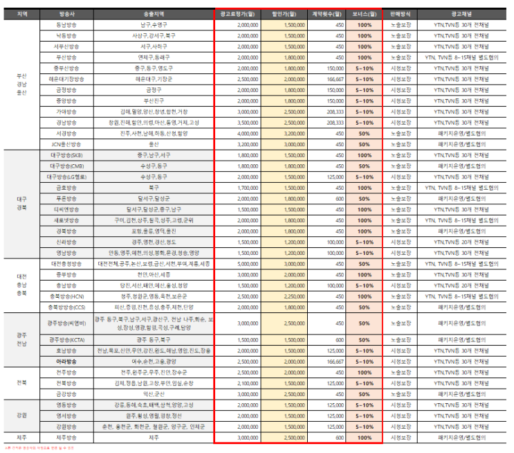This screenshot has width=514, height=453.
Task: Click the '보너스(월)' column header
Action: 364,14
